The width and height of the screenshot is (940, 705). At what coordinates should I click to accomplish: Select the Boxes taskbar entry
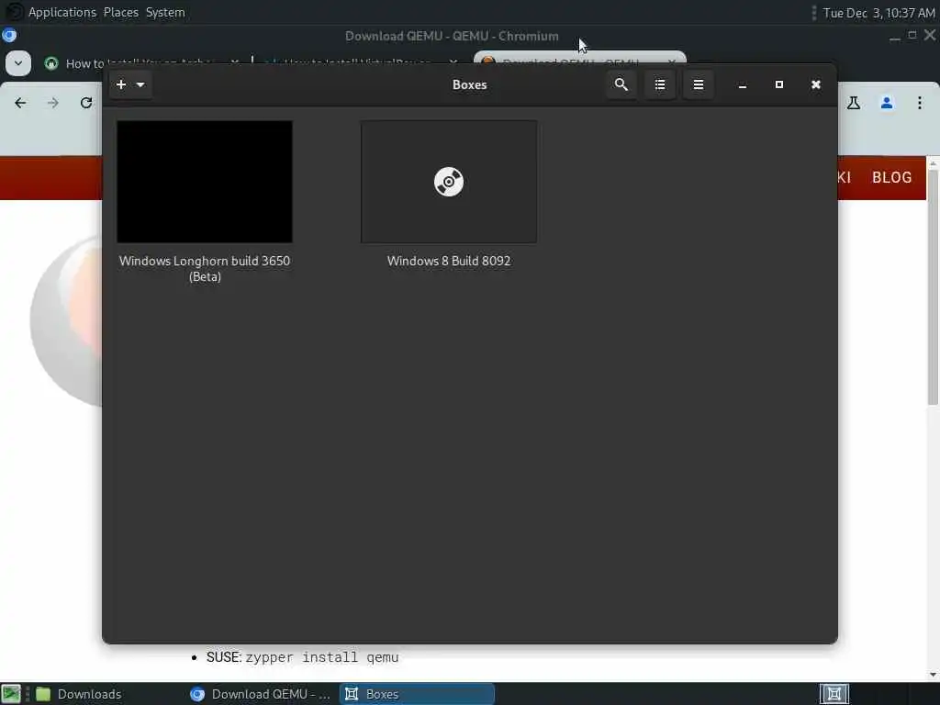[418, 694]
